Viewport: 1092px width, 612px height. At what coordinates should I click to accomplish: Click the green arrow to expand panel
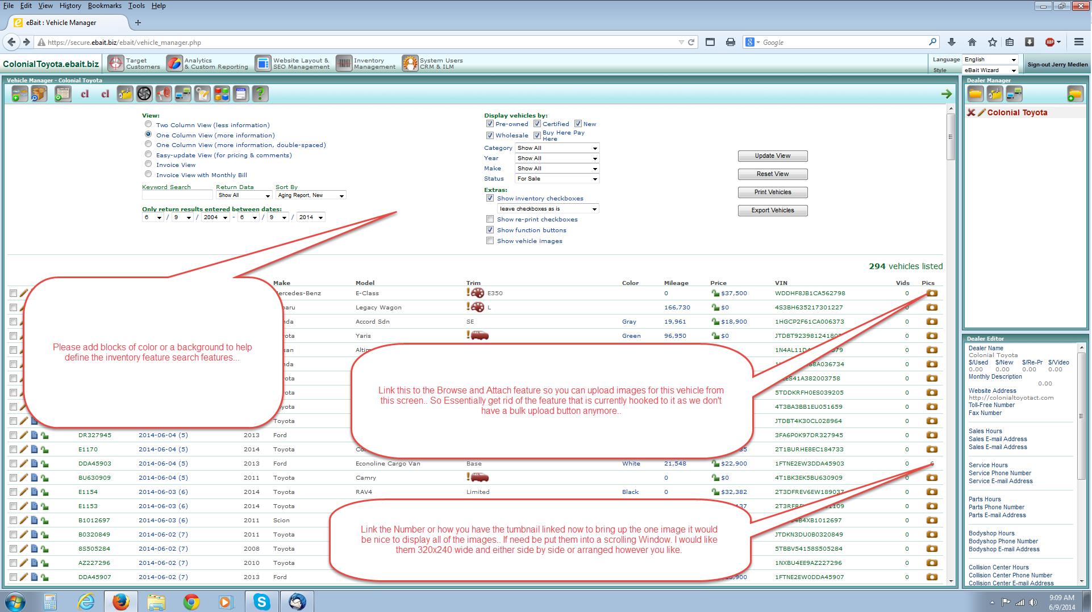947,94
